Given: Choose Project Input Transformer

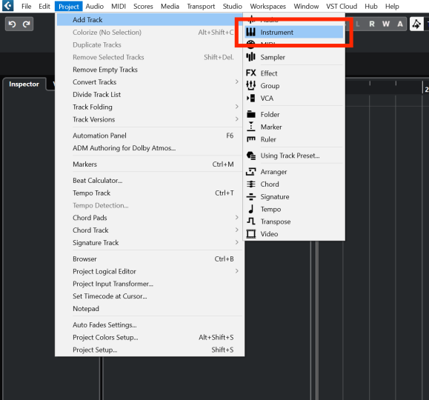Looking at the screenshot, I should 150,284.
